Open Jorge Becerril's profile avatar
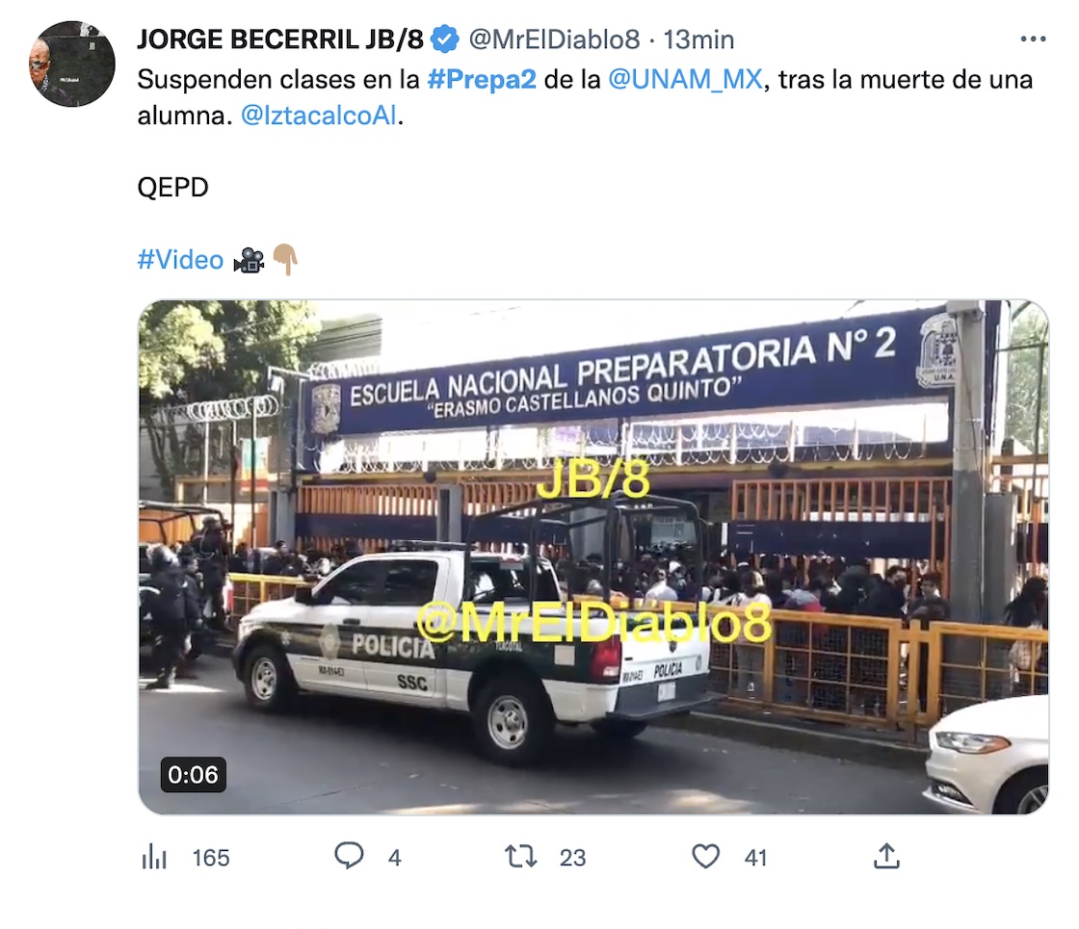This screenshot has height=929, width=1079. (72, 64)
